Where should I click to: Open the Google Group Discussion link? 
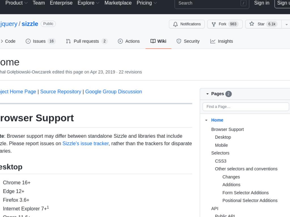click(x=114, y=92)
